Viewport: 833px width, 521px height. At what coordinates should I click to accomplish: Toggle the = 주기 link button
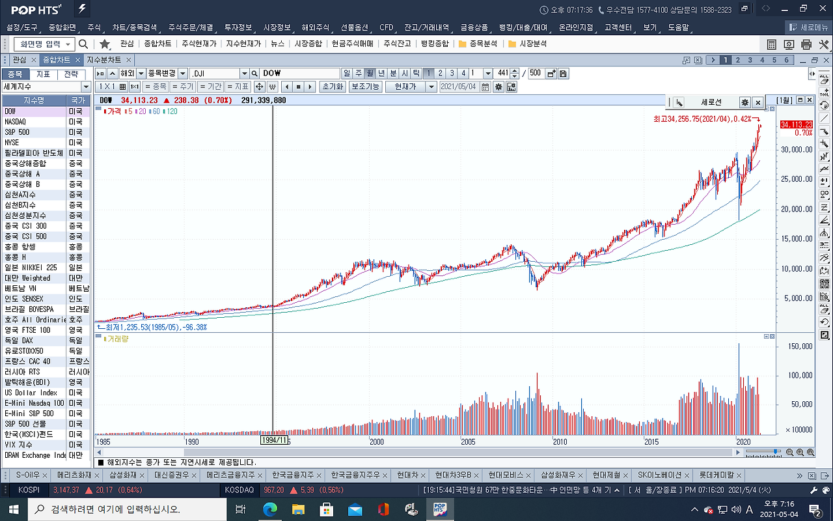183,87
